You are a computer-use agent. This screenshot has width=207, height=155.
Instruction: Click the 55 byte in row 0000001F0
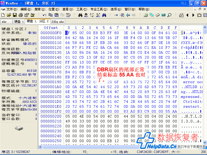[168, 111]
